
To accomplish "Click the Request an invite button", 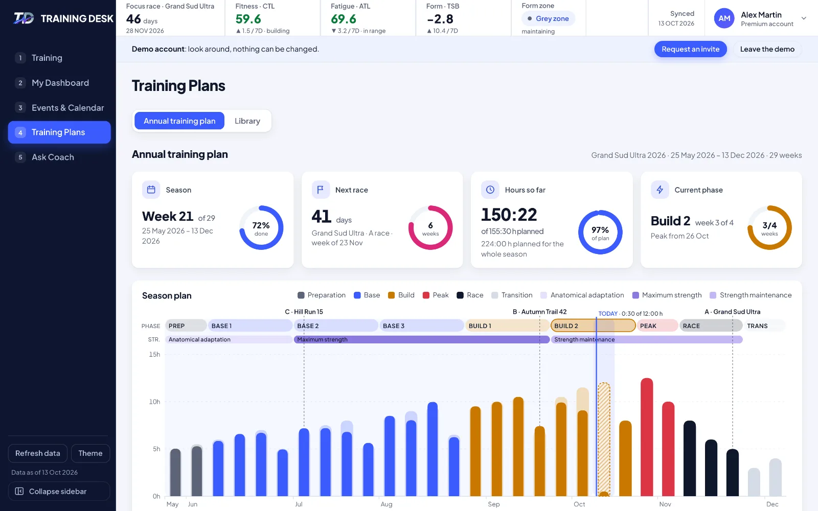I will click(690, 49).
